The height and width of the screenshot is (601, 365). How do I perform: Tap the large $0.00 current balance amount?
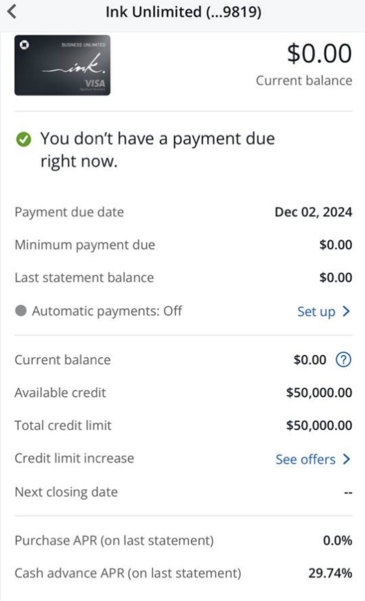pyautogui.click(x=319, y=54)
